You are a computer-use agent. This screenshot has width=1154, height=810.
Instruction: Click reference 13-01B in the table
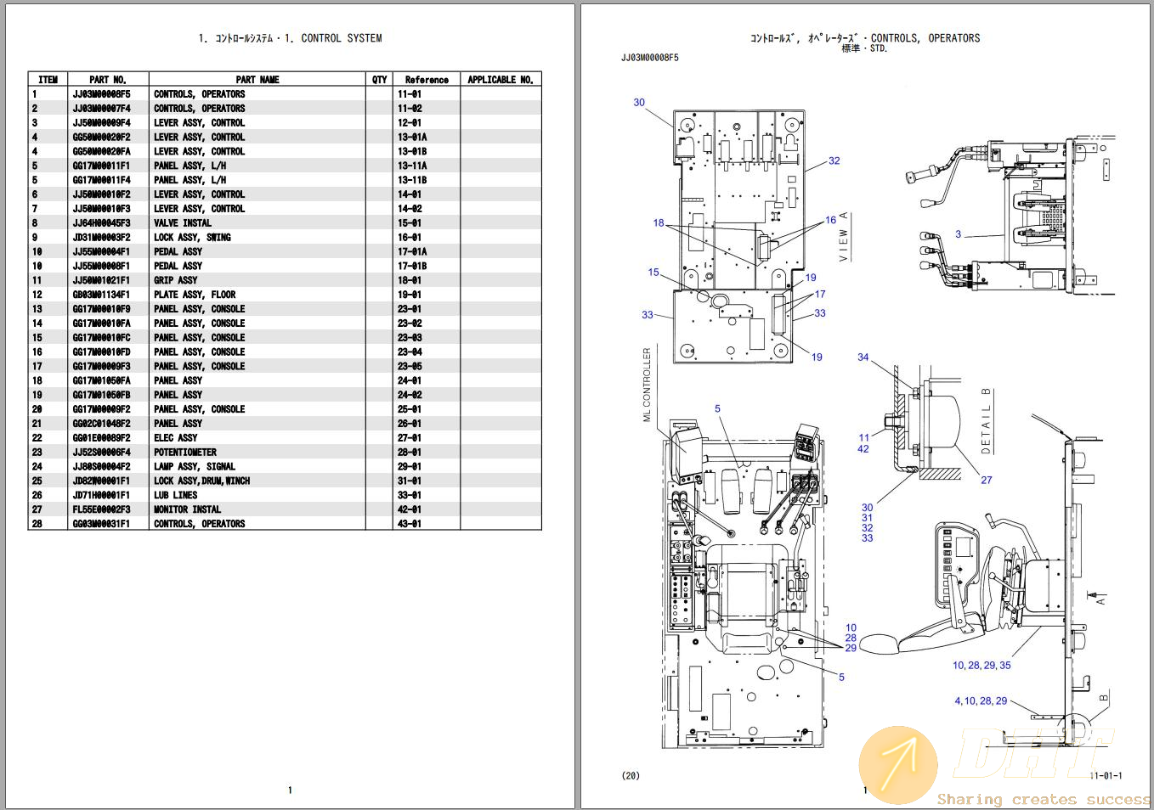(x=412, y=151)
